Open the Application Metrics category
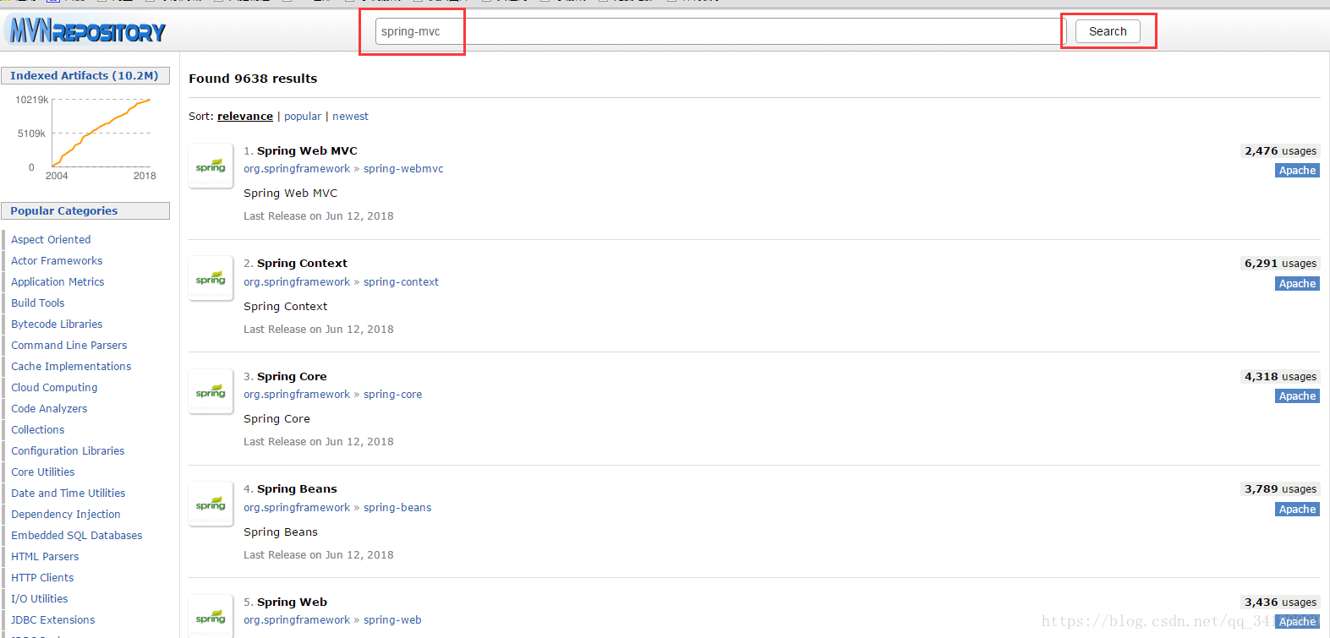This screenshot has width=1330, height=638. tap(57, 282)
